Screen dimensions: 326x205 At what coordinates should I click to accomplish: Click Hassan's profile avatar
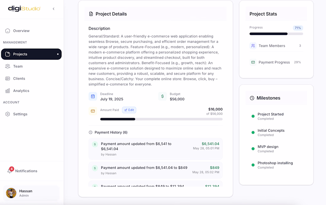pos(11,193)
